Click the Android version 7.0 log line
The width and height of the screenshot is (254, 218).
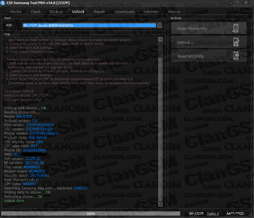[21, 120]
